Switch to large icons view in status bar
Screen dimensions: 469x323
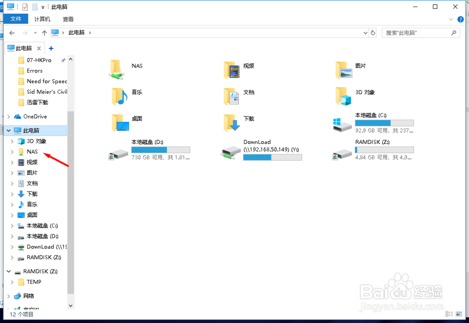click(x=459, y=314)
